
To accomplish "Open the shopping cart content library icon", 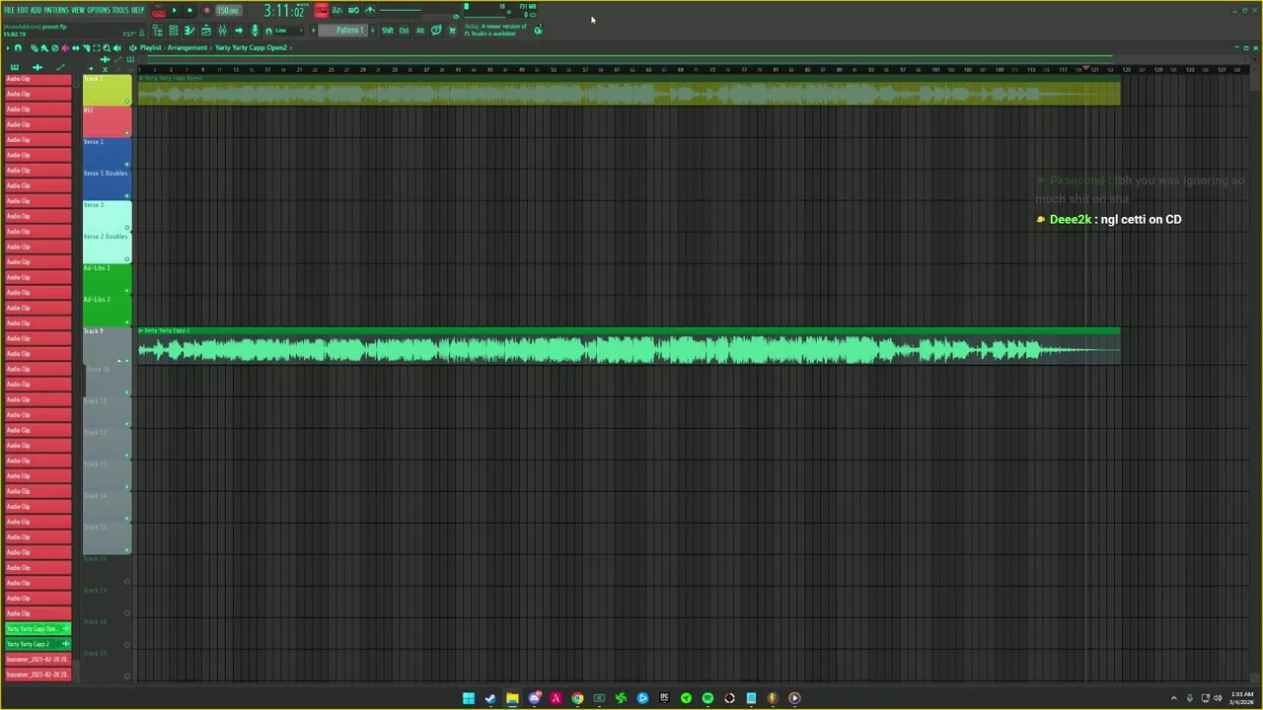I will pos(452,31).
